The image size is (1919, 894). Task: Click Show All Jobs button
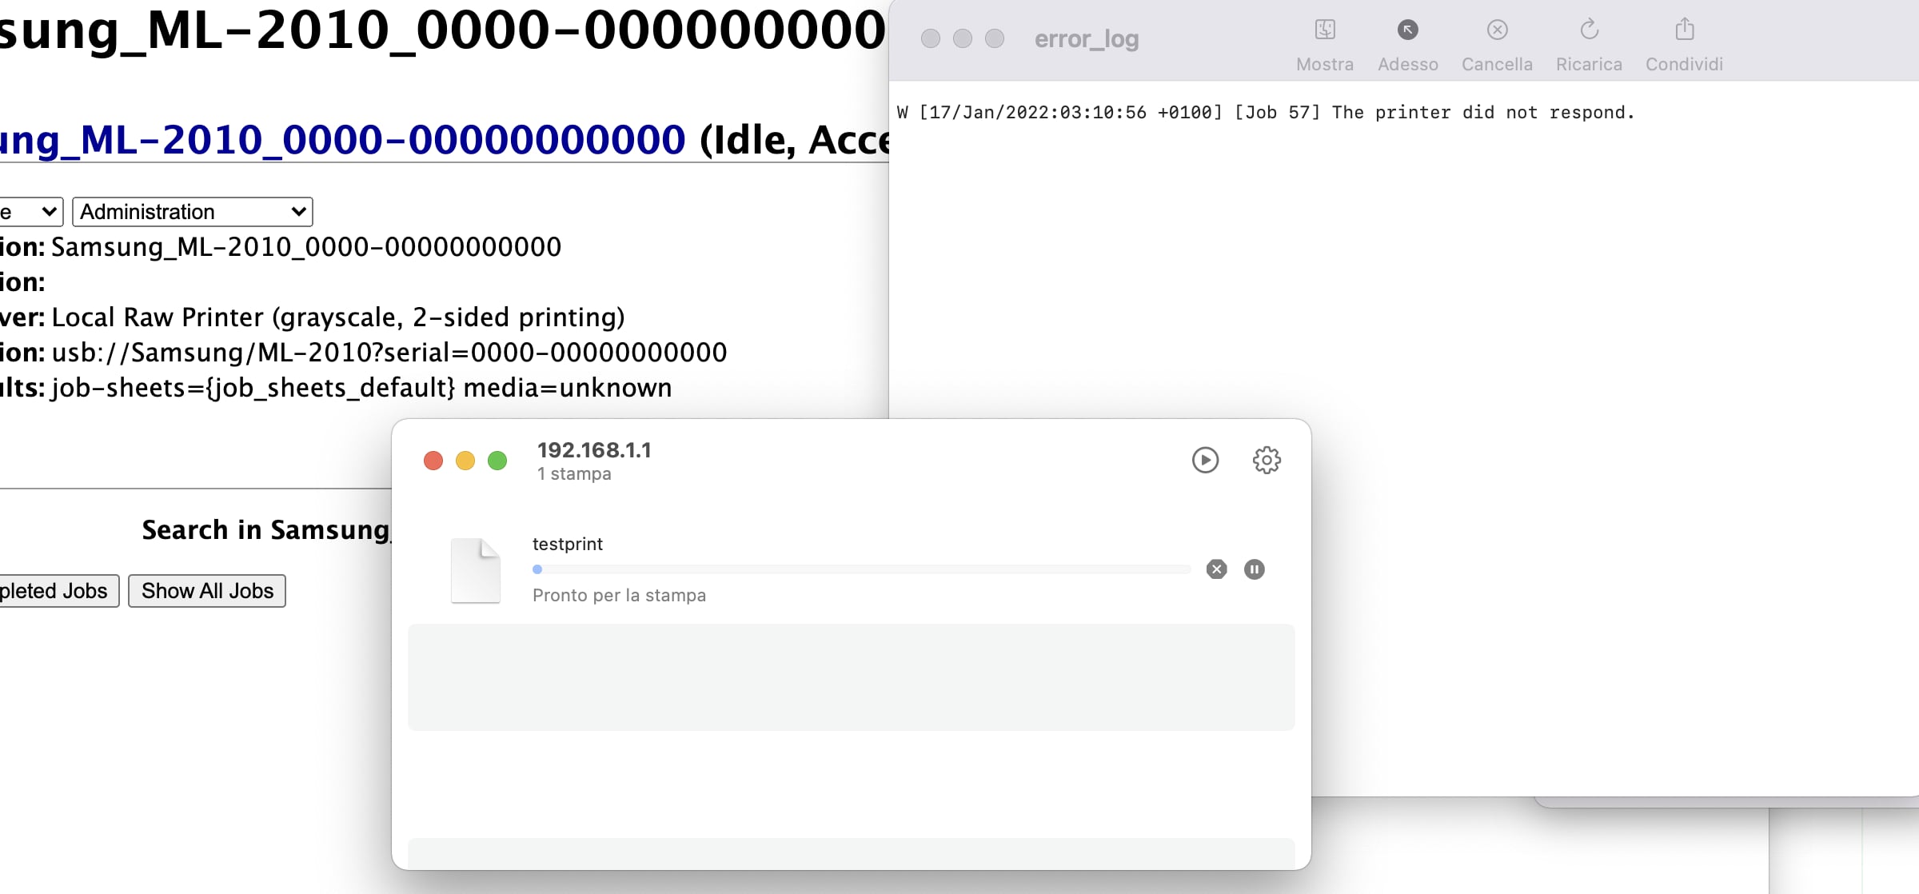click(x=207, y=591)
